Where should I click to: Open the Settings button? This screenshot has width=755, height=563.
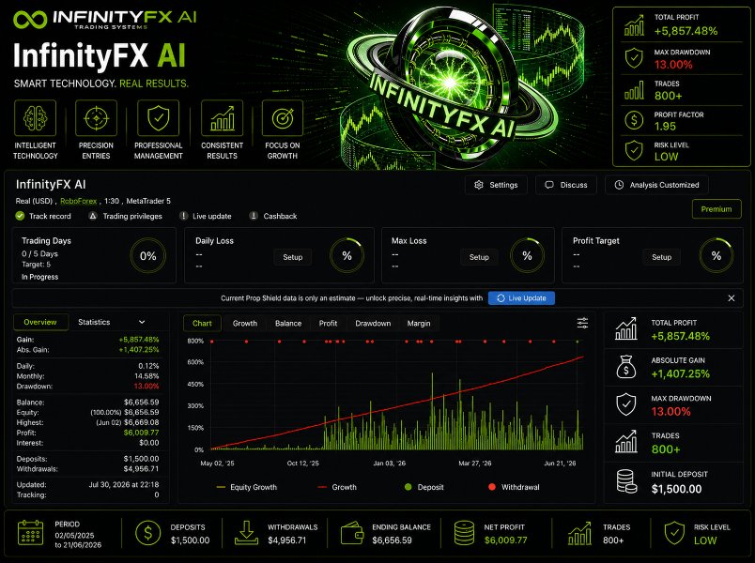click(496, 185)
